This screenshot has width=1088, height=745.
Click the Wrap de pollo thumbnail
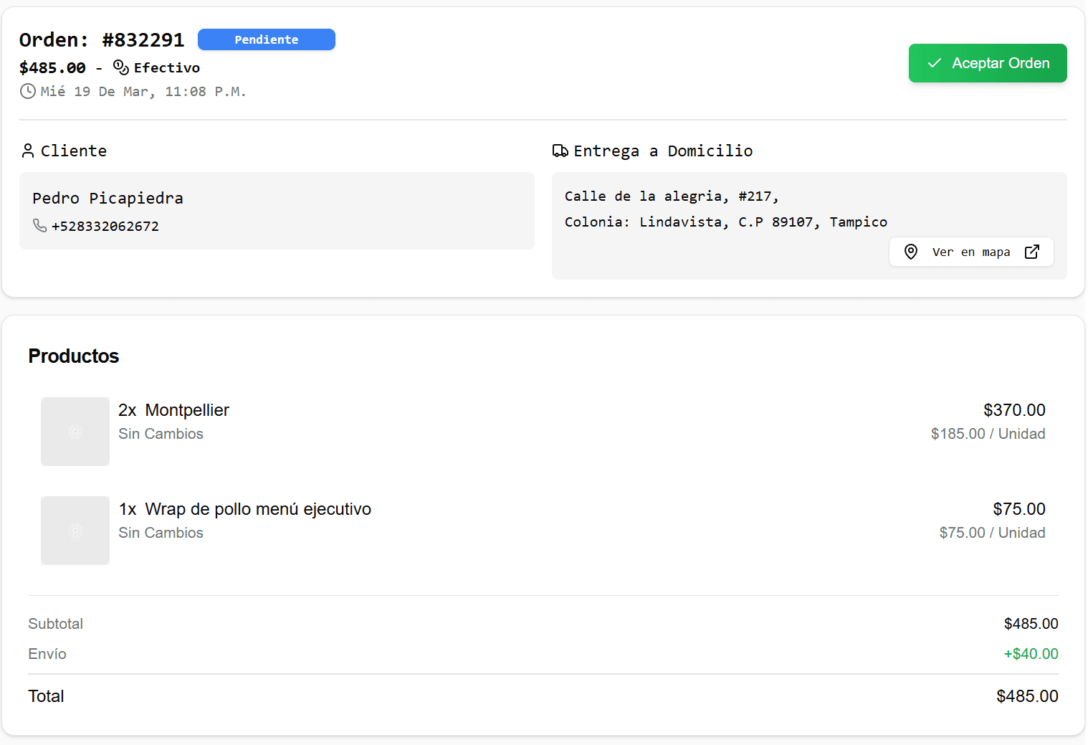75,531
